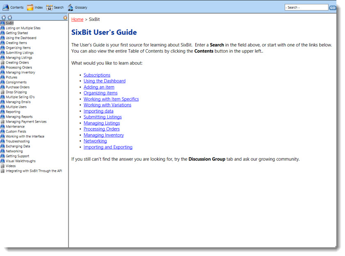Click book icon beside Managing Listings topic
Screen dimensions: 345x256
click(2, 58)
